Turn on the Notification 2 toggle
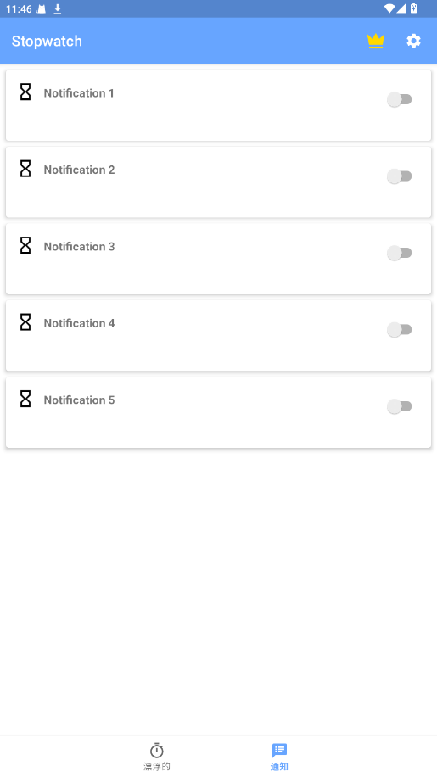The width and height of the screenshot is (437, 777). [400, 176]
